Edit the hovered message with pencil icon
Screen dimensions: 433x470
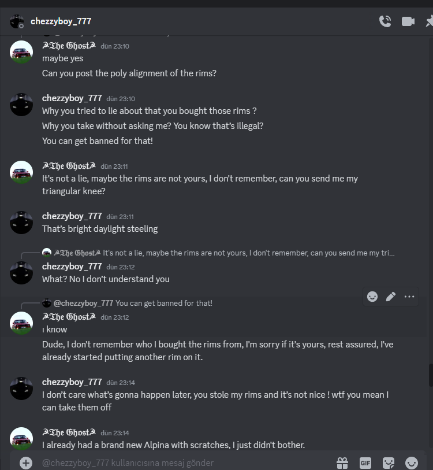click(x=391, y=297)
